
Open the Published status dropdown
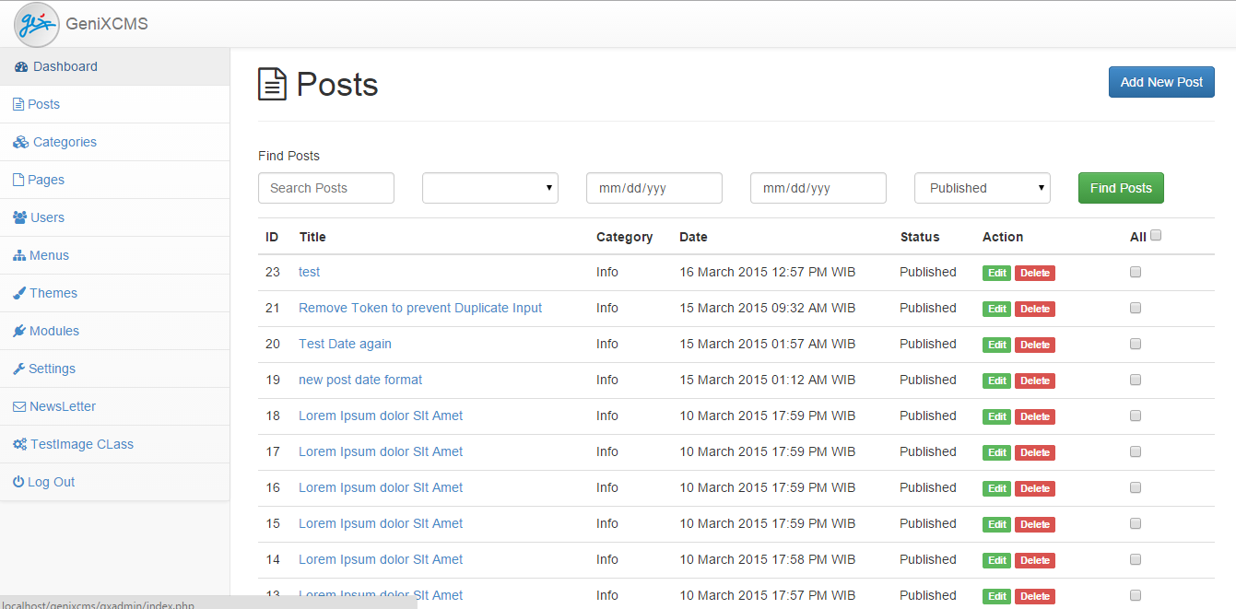pos(982,188)
